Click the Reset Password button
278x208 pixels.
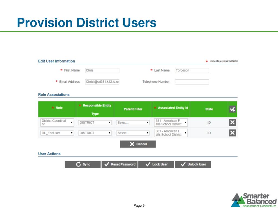[119, 164]
